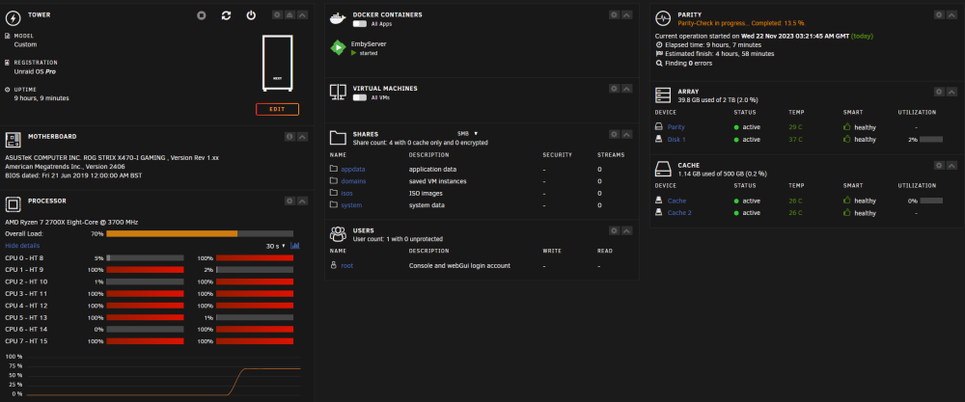Collapse the Array panel

point(952,92)
